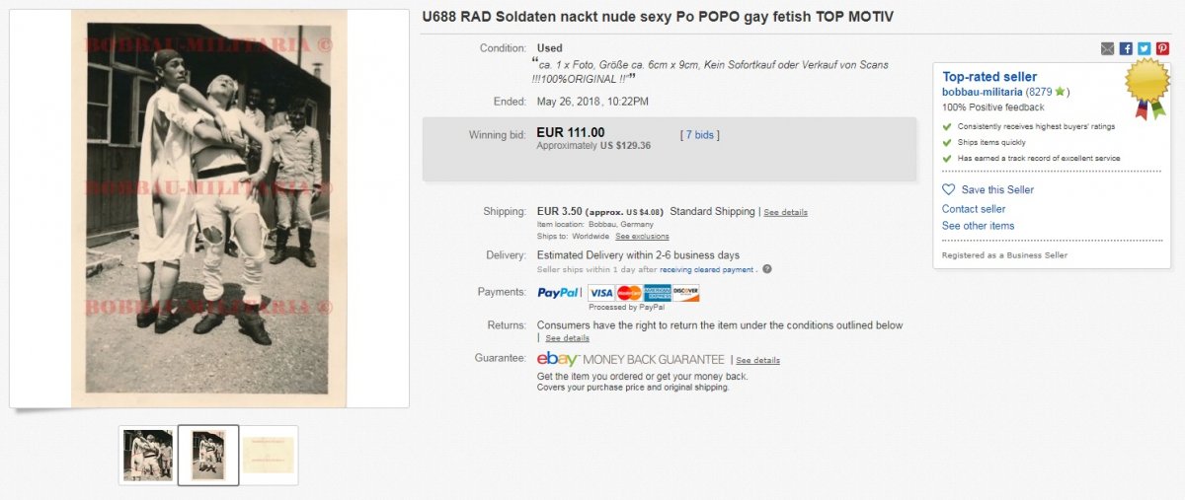Pin listing on Pinterest
Viewport: 1185px width, 500px height.
1162,48
